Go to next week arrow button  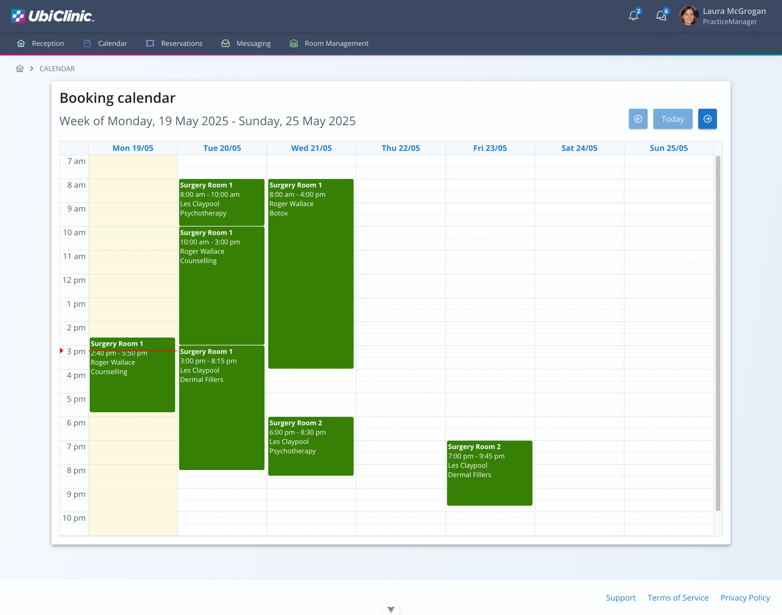point(707,119)
